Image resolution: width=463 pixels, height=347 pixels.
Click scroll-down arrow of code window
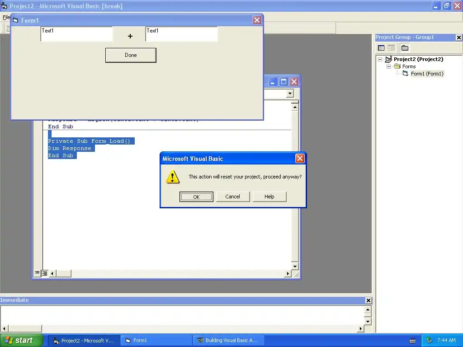(x=295, y=266)
